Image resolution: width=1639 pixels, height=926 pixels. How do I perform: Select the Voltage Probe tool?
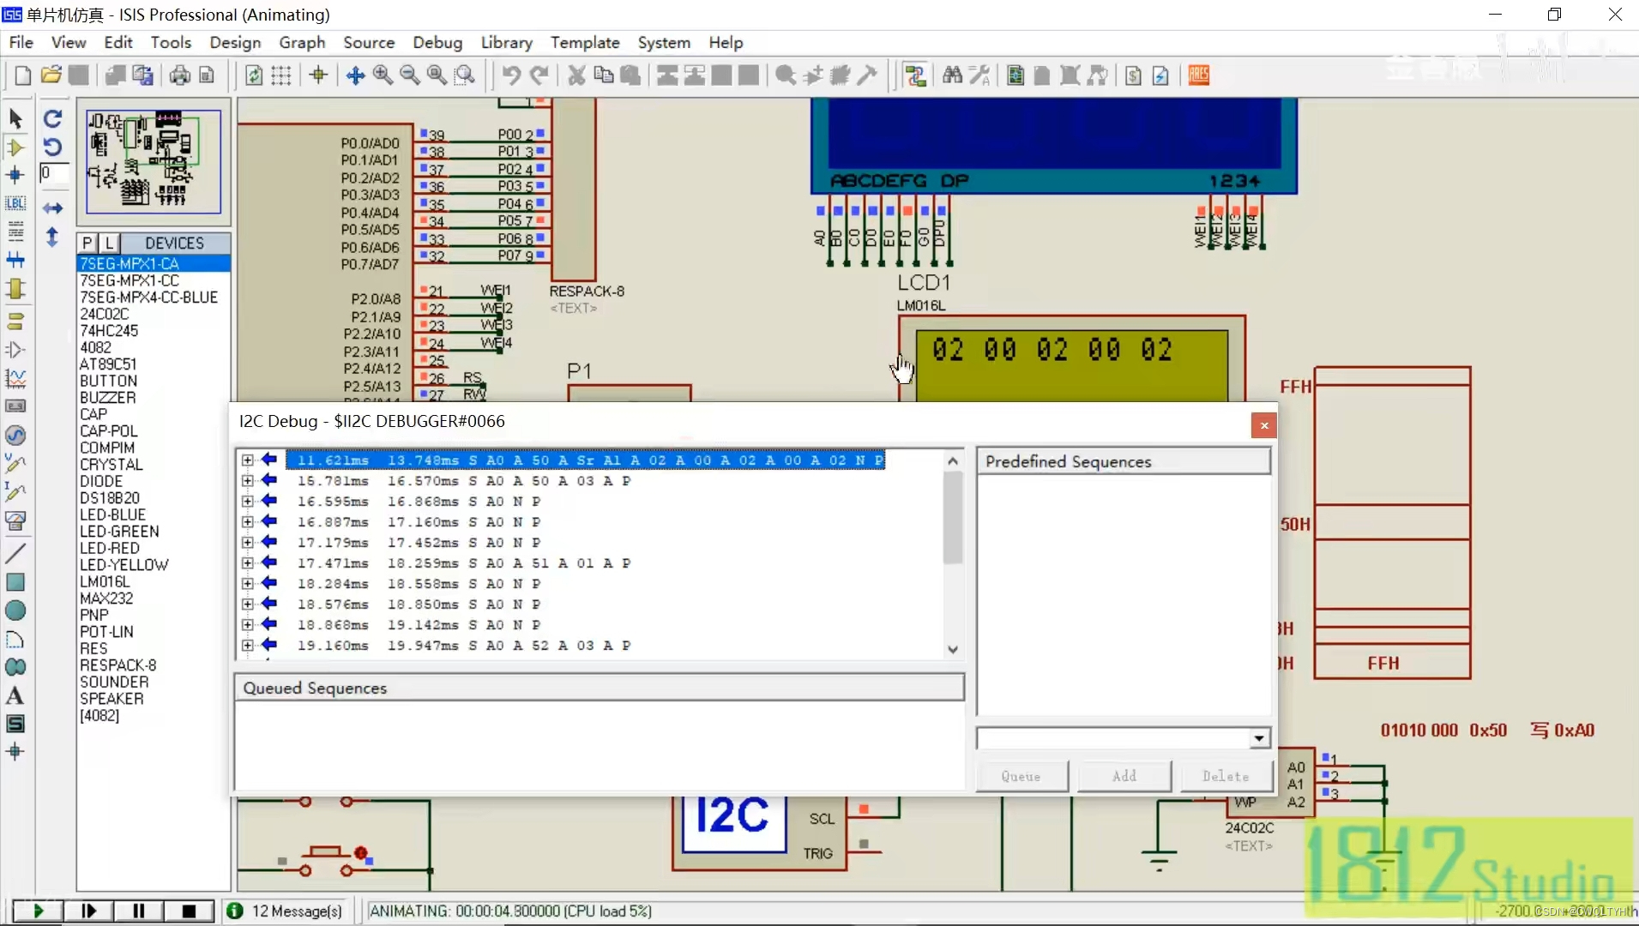coord(15,464)
